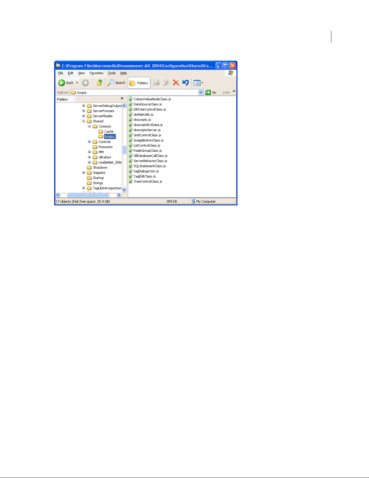Image resolution: width=369 pixels, height=478 pixels.
Task: Select dwscriptsServer.js file icon
Action: coord(131,130)
